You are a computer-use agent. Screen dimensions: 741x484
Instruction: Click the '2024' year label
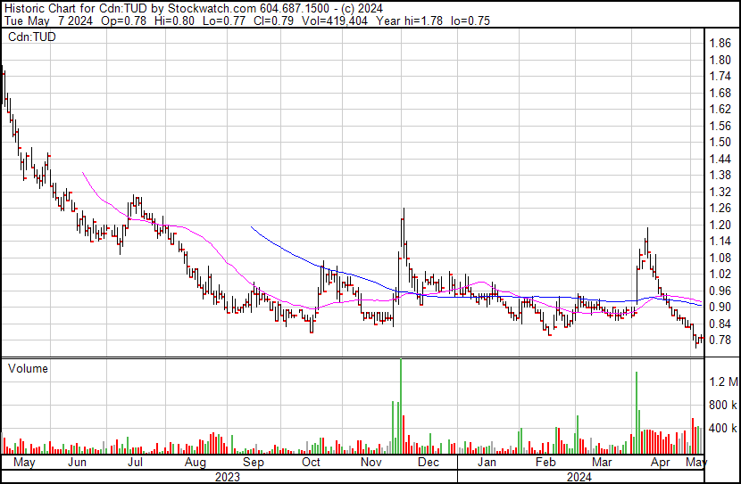pos(579,477)
